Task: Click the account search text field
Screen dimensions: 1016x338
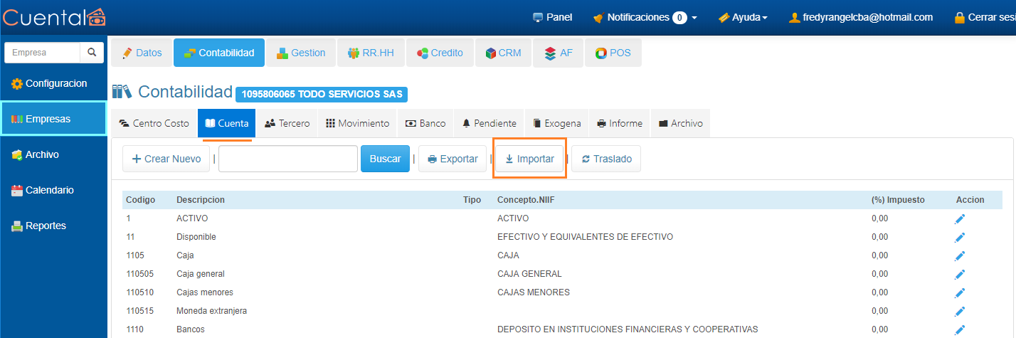Action: click(287, 159)
